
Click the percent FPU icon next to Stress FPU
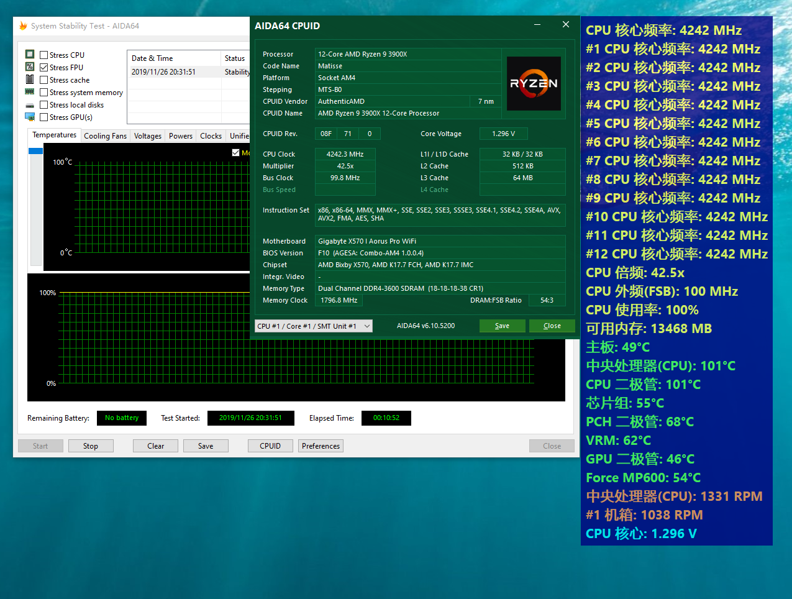click(x=29, y=67)
